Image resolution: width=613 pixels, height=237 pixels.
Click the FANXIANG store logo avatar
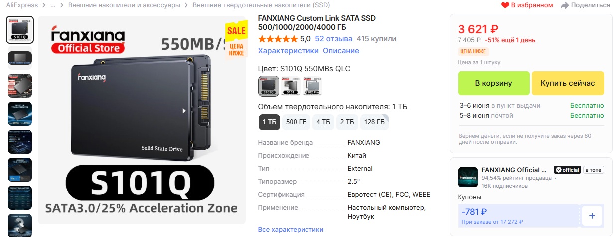click(x=468, y=177)
